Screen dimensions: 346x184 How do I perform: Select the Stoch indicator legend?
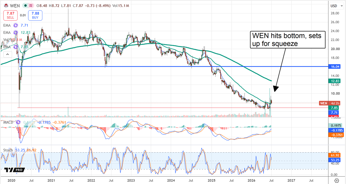[x=8, y=150]
